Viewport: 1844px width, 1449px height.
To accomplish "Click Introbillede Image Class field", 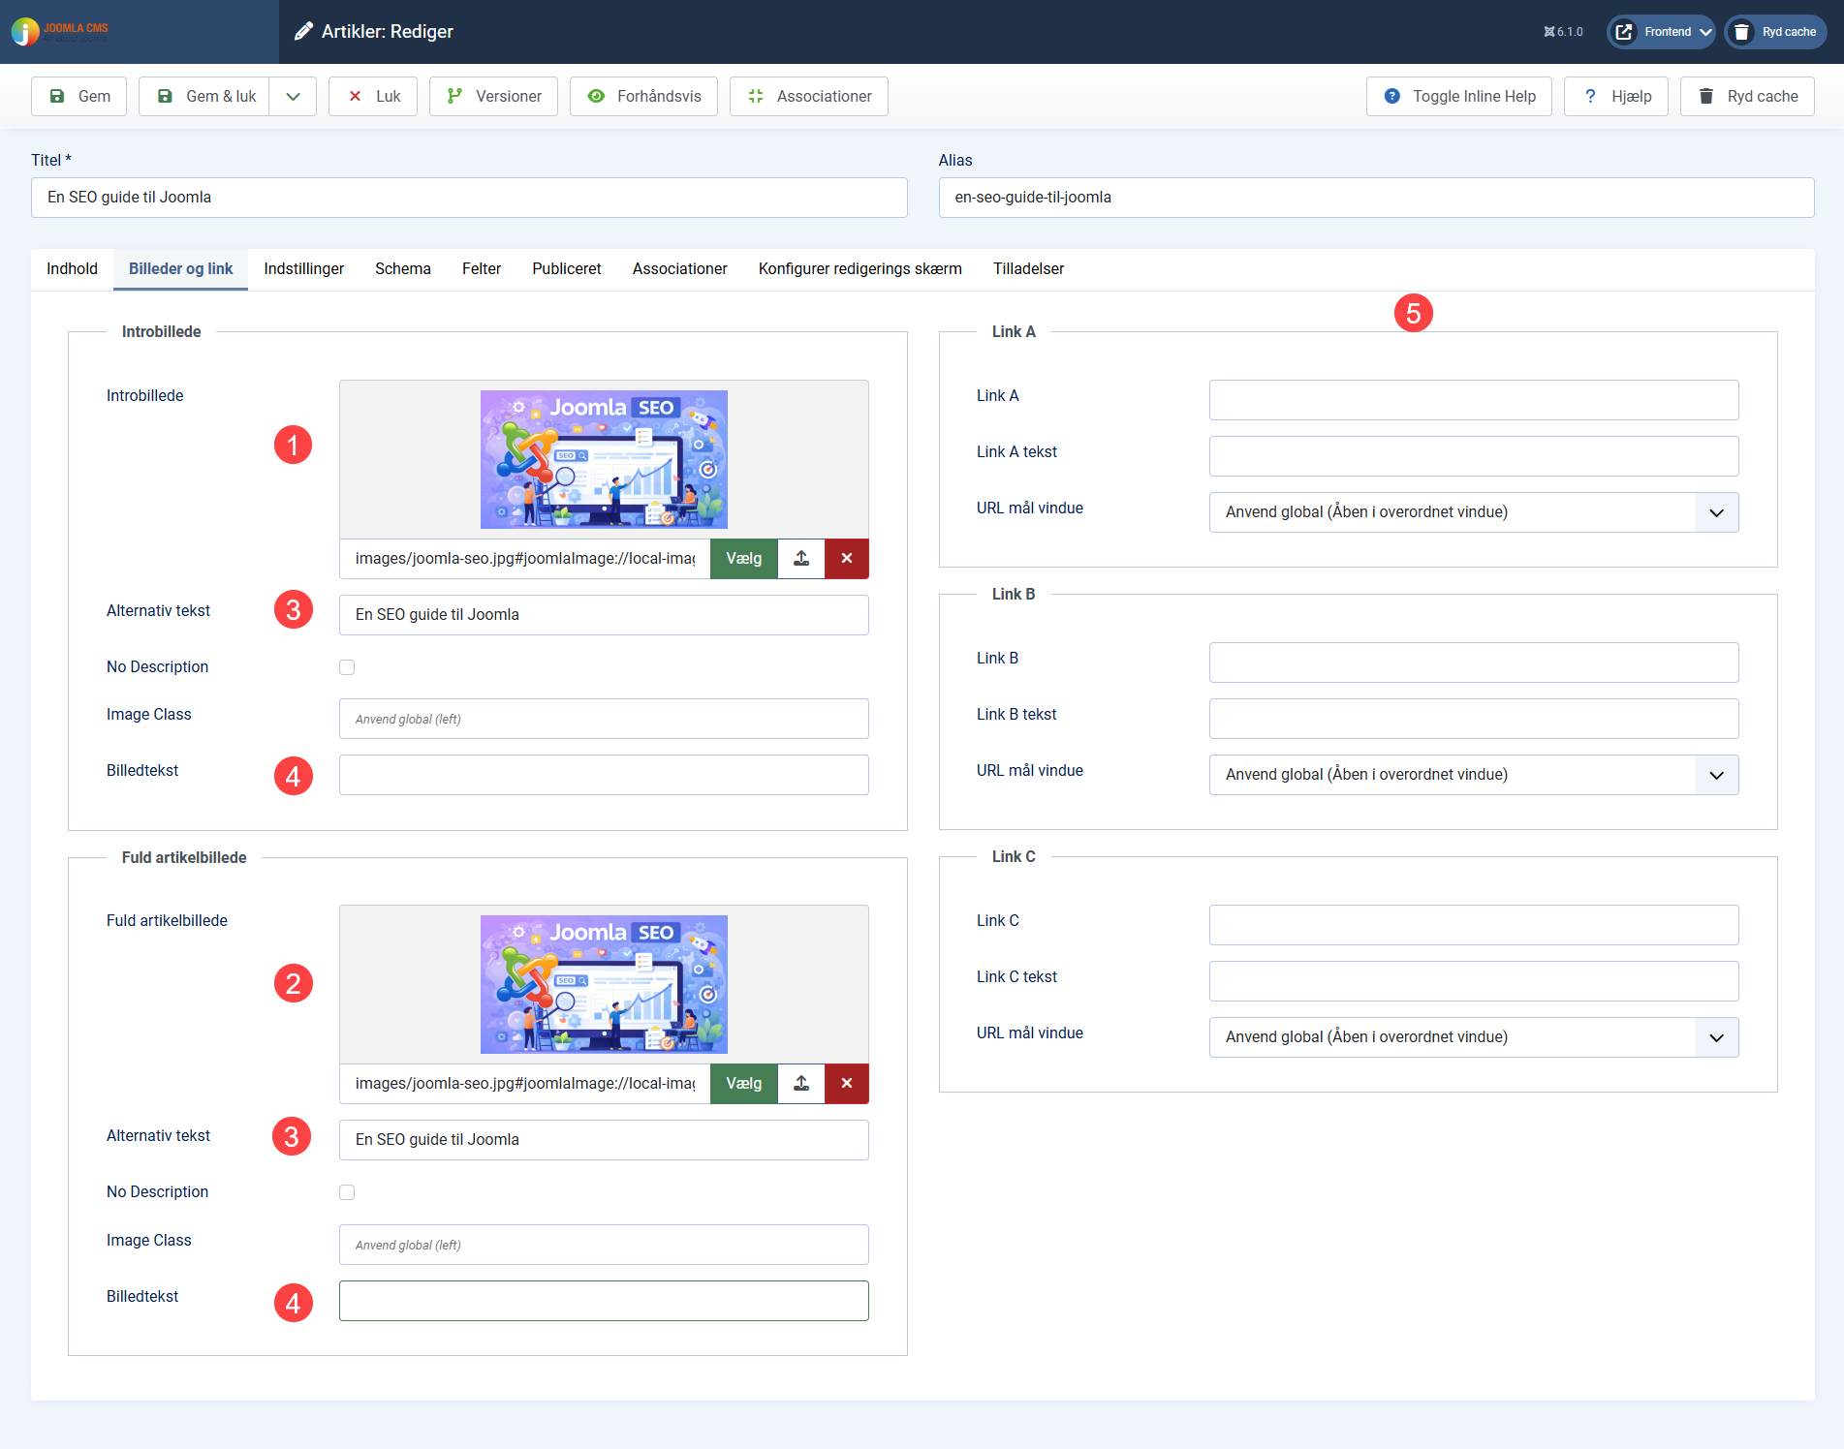I will point(604,719).
